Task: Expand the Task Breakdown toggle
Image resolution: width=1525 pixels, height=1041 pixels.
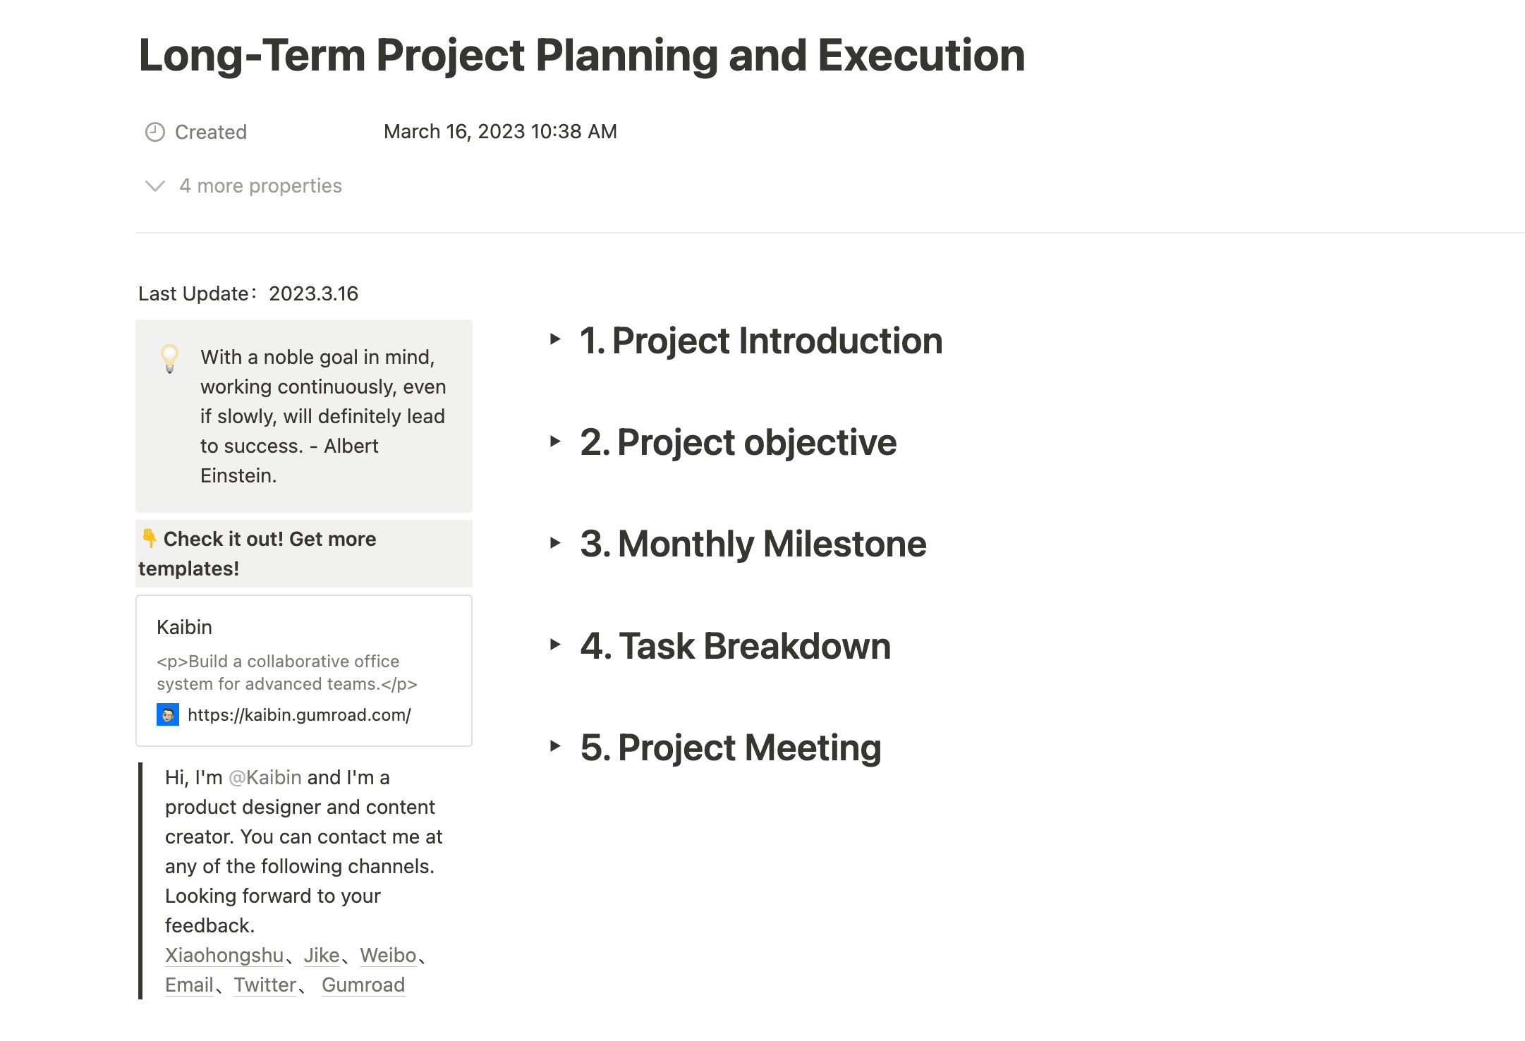Action: tap(554, 646)
